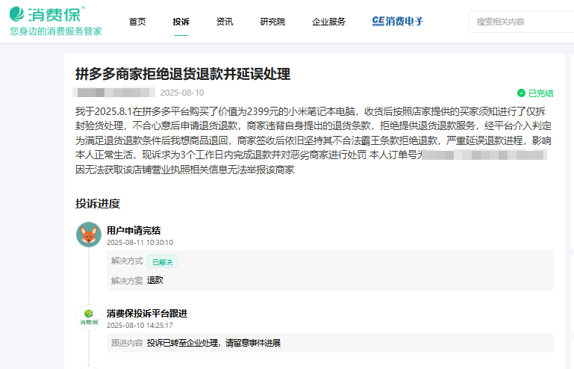The width and height of the screenshot is (574, 369).
Task: Click timestamp 2025-08-10 14:25:17
Action: [140, 326]
